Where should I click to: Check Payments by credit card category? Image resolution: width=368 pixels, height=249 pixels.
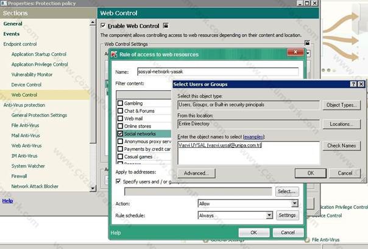coord(120,149)
